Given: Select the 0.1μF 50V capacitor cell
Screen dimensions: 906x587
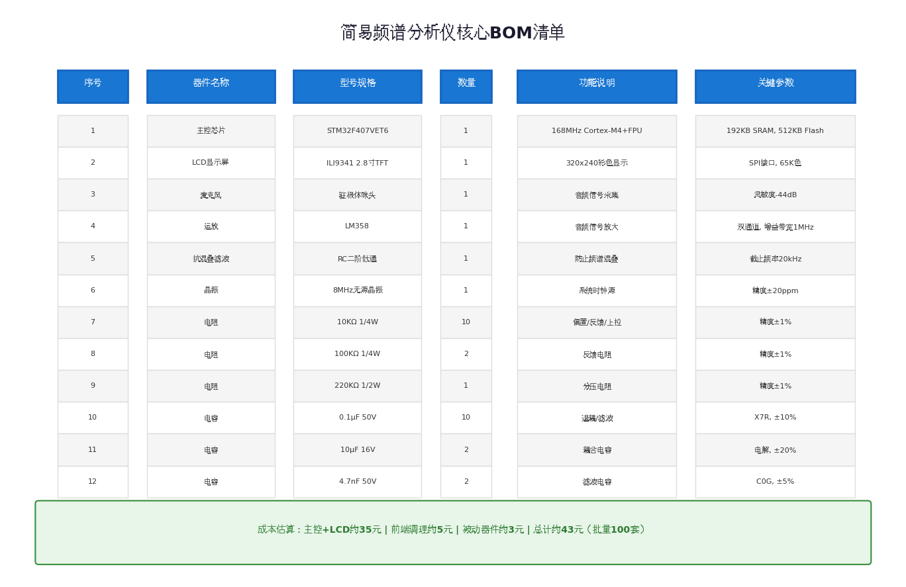Looking at the screenshot, I should click(x=358, y=418).
